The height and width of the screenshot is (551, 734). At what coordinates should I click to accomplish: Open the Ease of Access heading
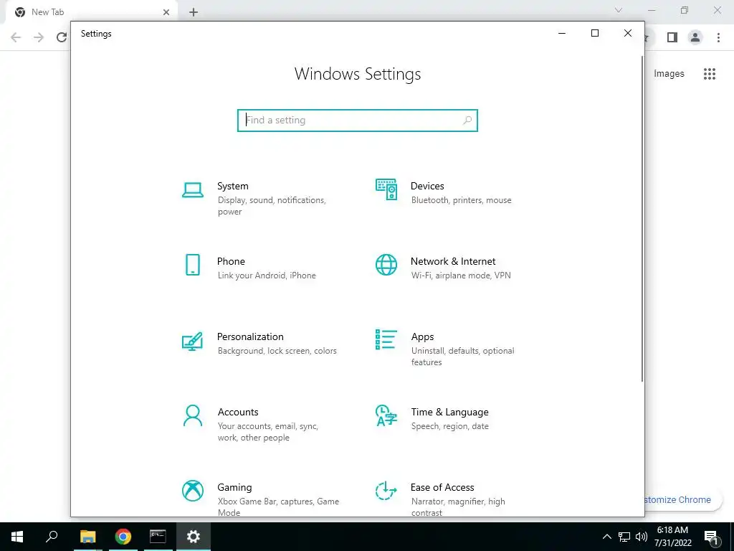442,488
